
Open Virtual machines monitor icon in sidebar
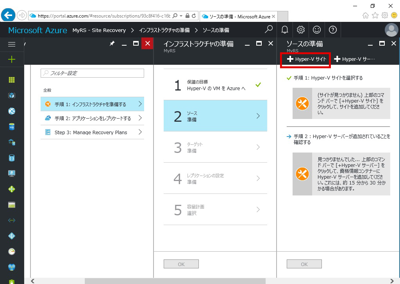[12, 174]
